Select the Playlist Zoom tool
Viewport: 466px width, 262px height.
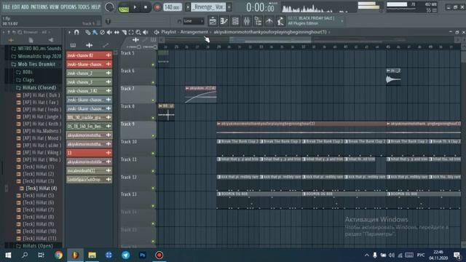tap(138, 32)
